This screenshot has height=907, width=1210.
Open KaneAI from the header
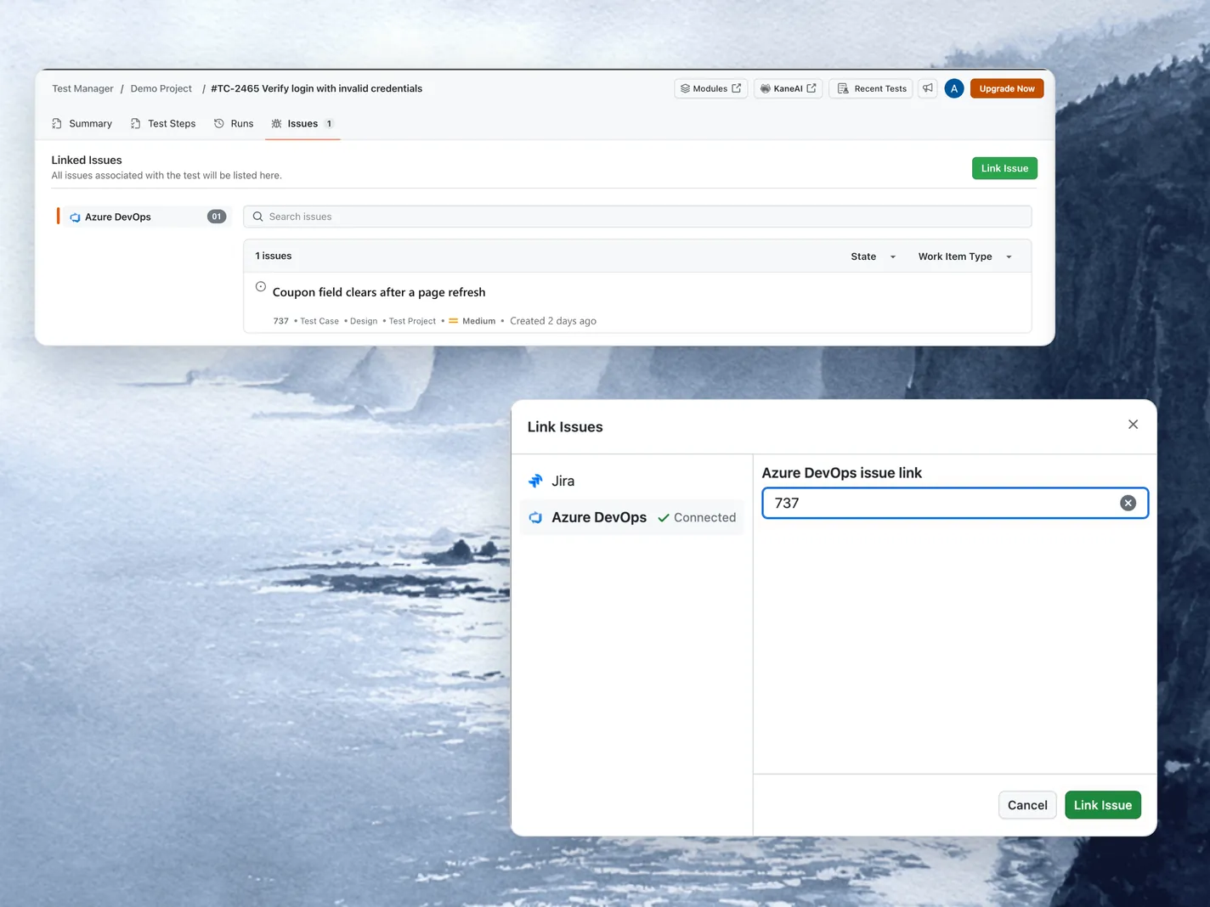788,88
